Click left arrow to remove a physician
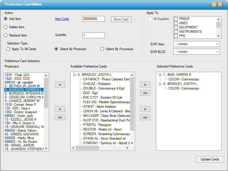 click(x=60, y=109)
